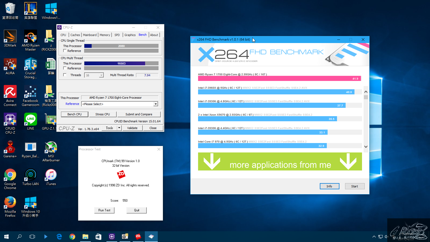430x242 pixels.
Task: Open the Excel file icon on desktop
Action: [x=51, y=66]
